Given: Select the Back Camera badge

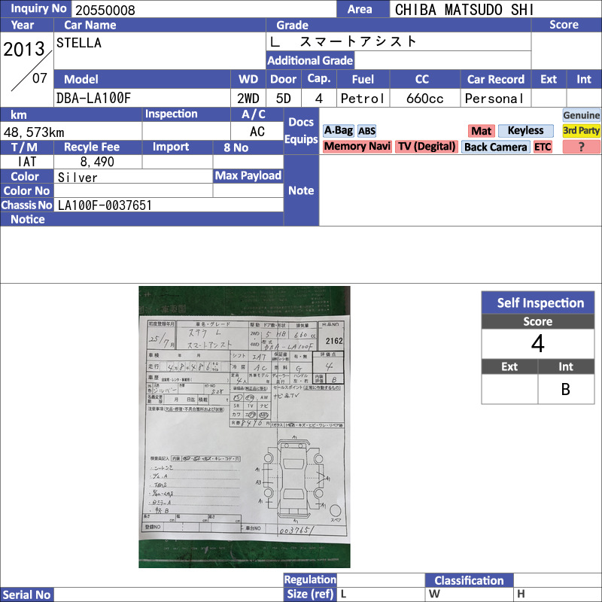Looking at the screenshot, I should (x=496, y=147).
